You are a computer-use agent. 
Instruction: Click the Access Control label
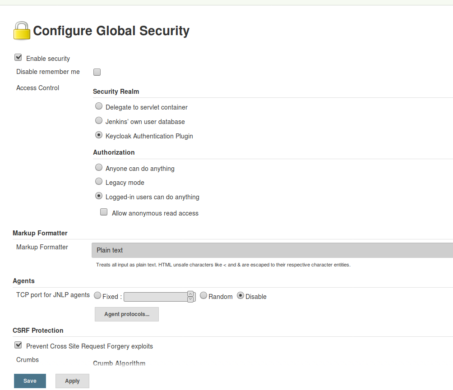tap(37, 88)
